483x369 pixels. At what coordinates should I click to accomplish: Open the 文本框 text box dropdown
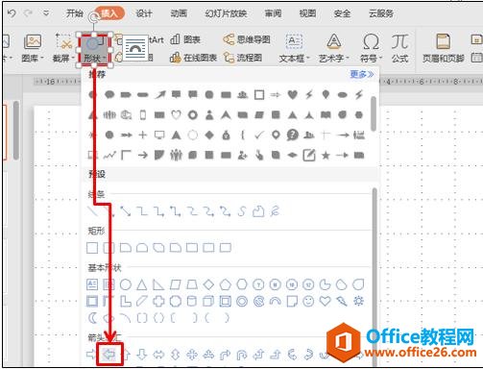(x=295, y=48)
